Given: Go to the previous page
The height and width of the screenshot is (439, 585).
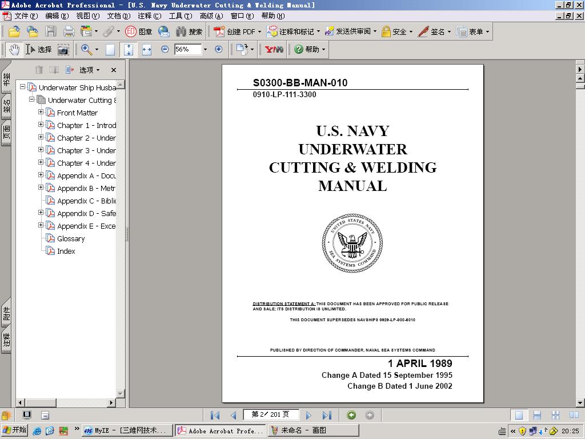Looking at the screenshot, I should coord(234,415).
